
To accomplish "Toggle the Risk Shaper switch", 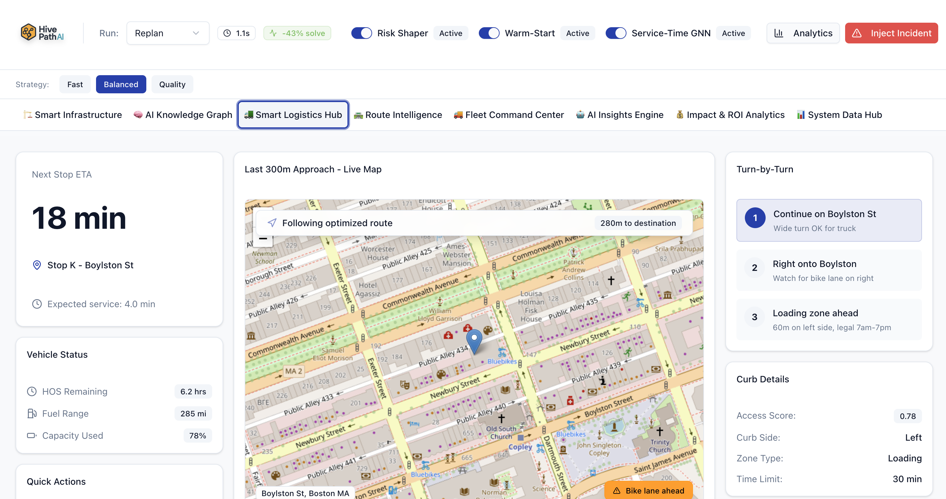I will [361, 33].
